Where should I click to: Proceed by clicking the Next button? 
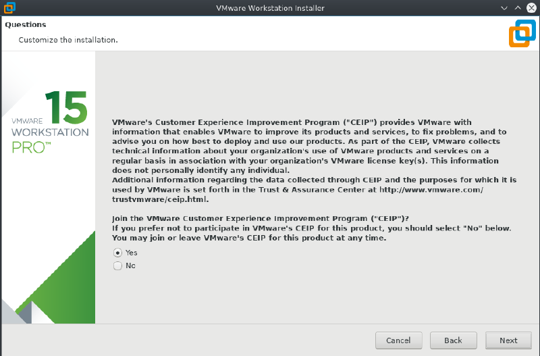(508, 340)
